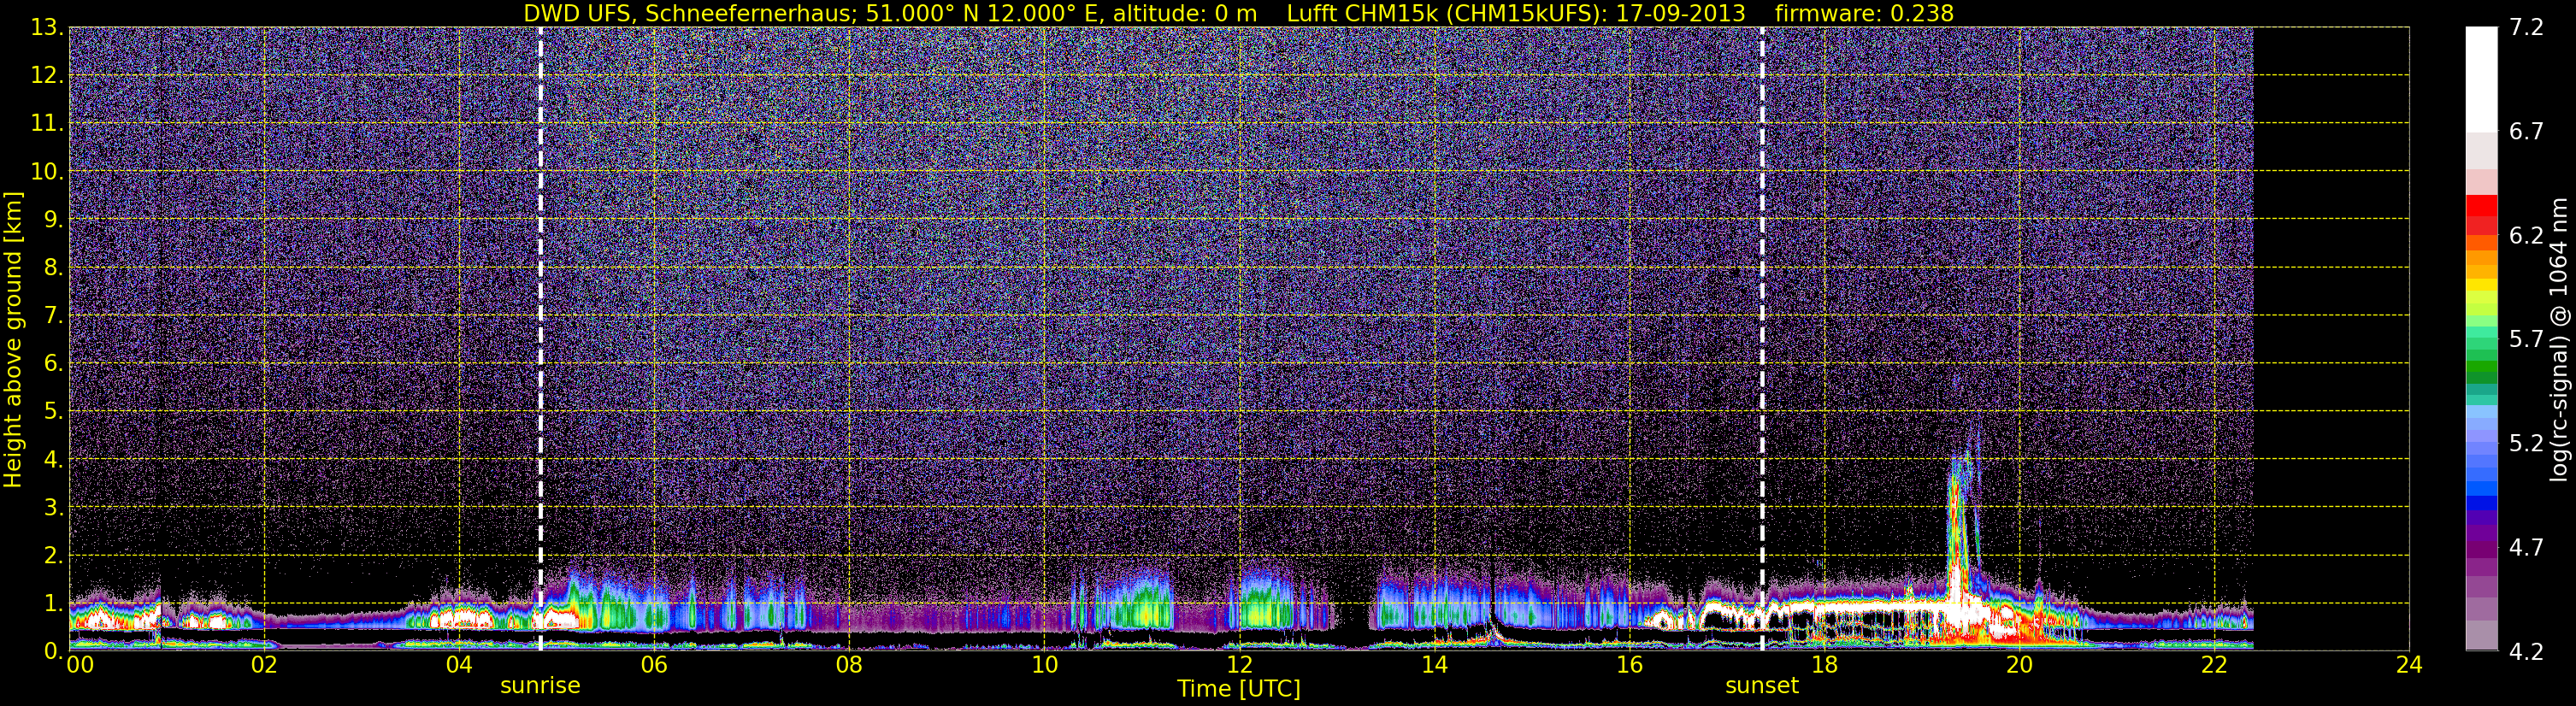Click the "5." tick on the height axis

coord(52,411)
